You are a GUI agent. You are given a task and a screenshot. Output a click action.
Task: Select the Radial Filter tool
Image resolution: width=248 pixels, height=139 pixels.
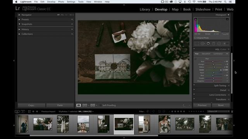pyautogui.click(x=219, y=44)
